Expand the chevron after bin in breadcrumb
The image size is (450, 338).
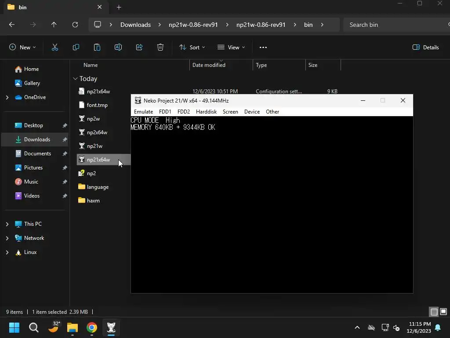(x=322, y=25)
